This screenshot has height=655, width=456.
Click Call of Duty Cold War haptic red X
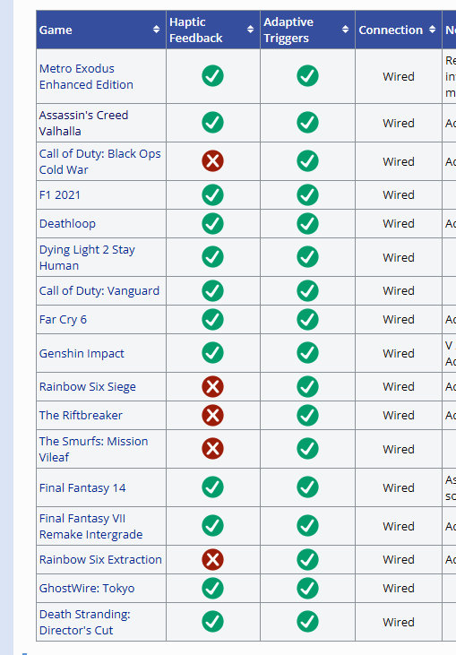212,160
